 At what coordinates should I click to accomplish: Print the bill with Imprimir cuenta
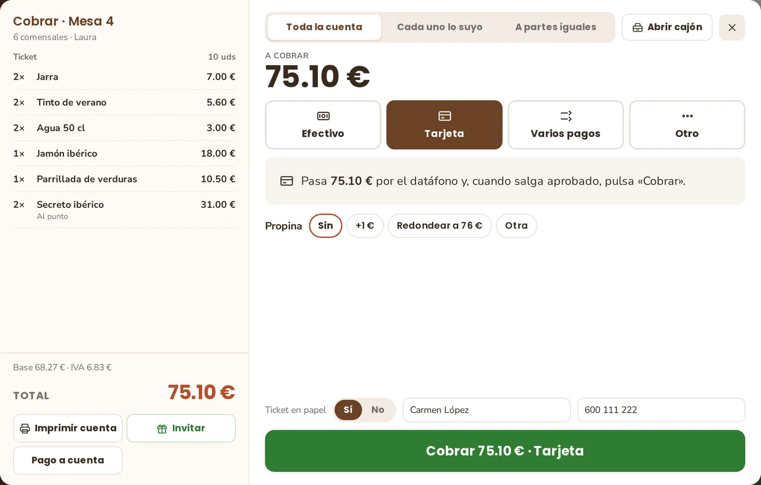click(x=68, y=429)
